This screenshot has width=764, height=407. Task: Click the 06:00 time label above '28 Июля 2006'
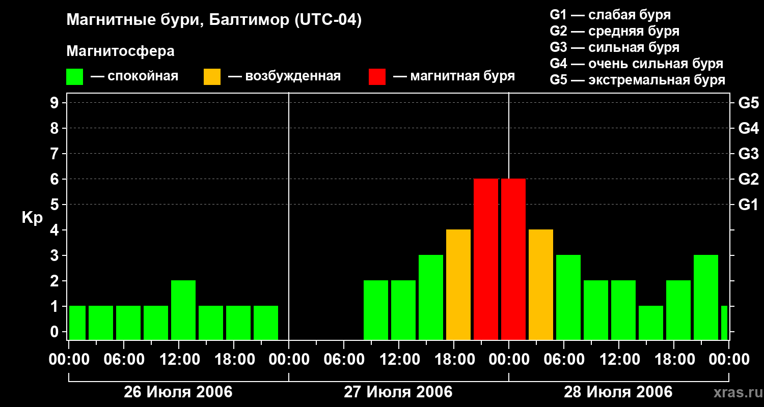pyautogui.click(x=564, y=359)
